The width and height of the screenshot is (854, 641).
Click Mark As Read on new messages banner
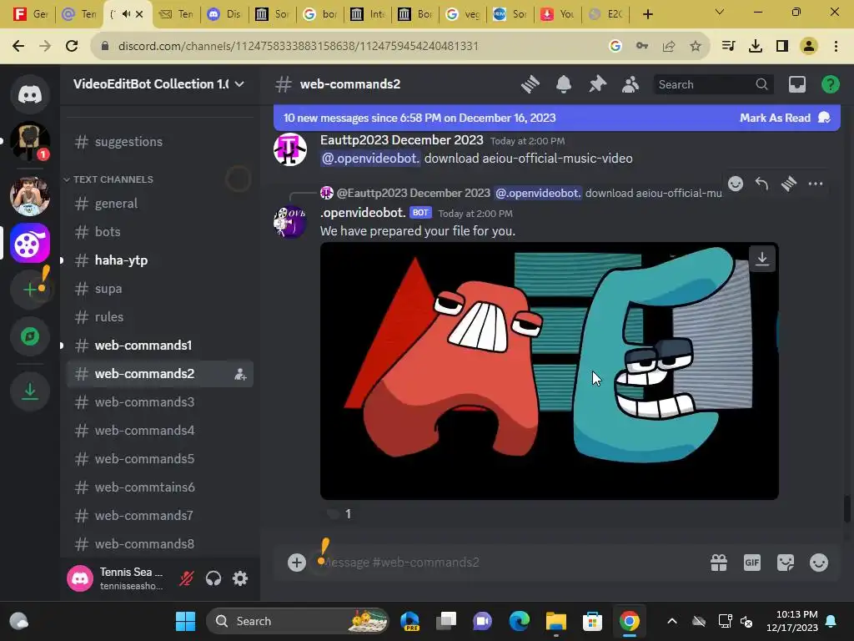pos(785,118)
